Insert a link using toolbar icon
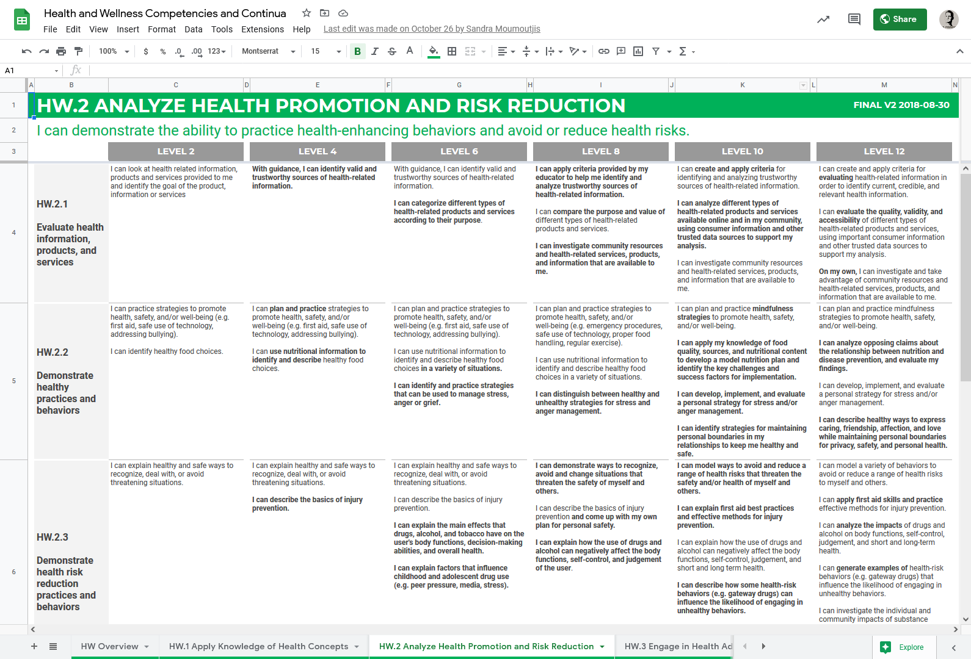Viewport: 971px width, 659px height. (603, 51)
